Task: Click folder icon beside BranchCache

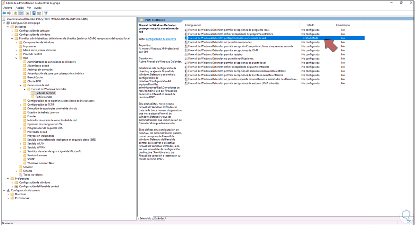Action: 25,77
